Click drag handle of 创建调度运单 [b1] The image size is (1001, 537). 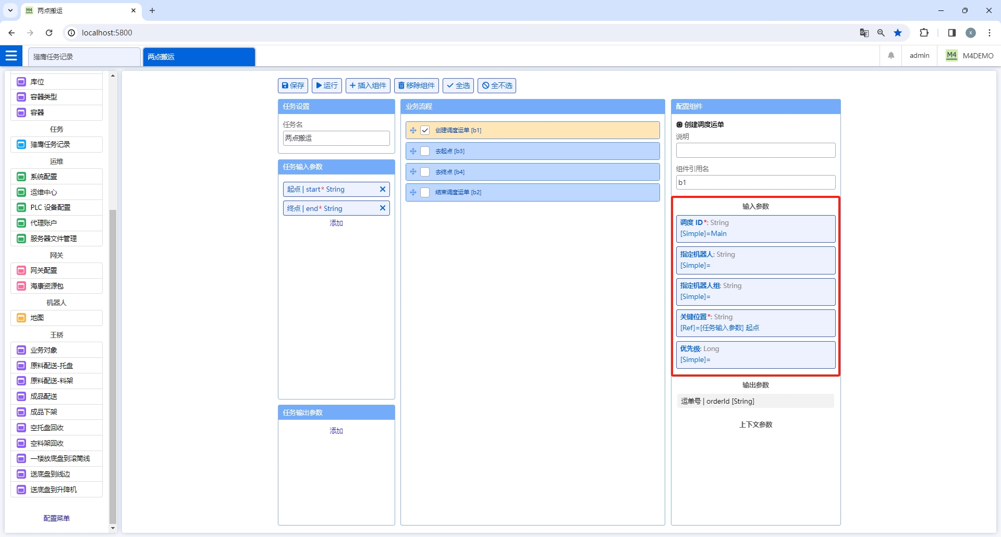tap(413, 130)
